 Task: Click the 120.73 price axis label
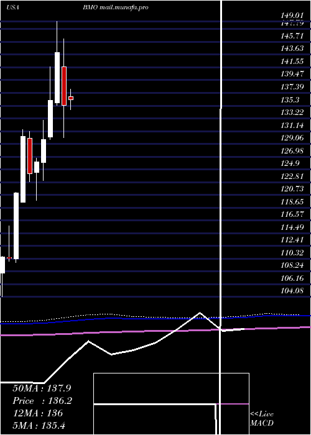click(292, 189)
